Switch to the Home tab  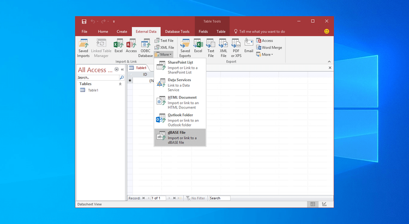pyautogui.click(x=103, y=32)
